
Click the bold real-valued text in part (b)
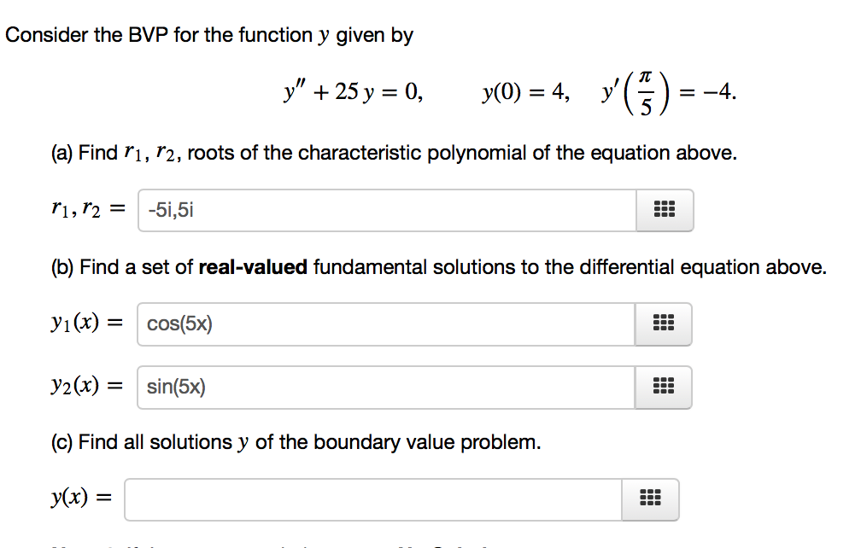pyautogui.click(x=257, y=266)
